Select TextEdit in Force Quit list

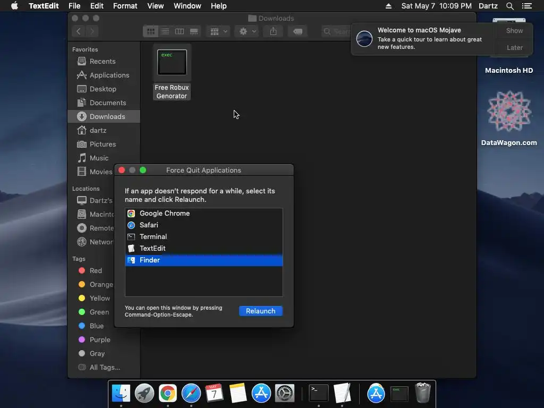pyautogui.click(x=203, y=249)
